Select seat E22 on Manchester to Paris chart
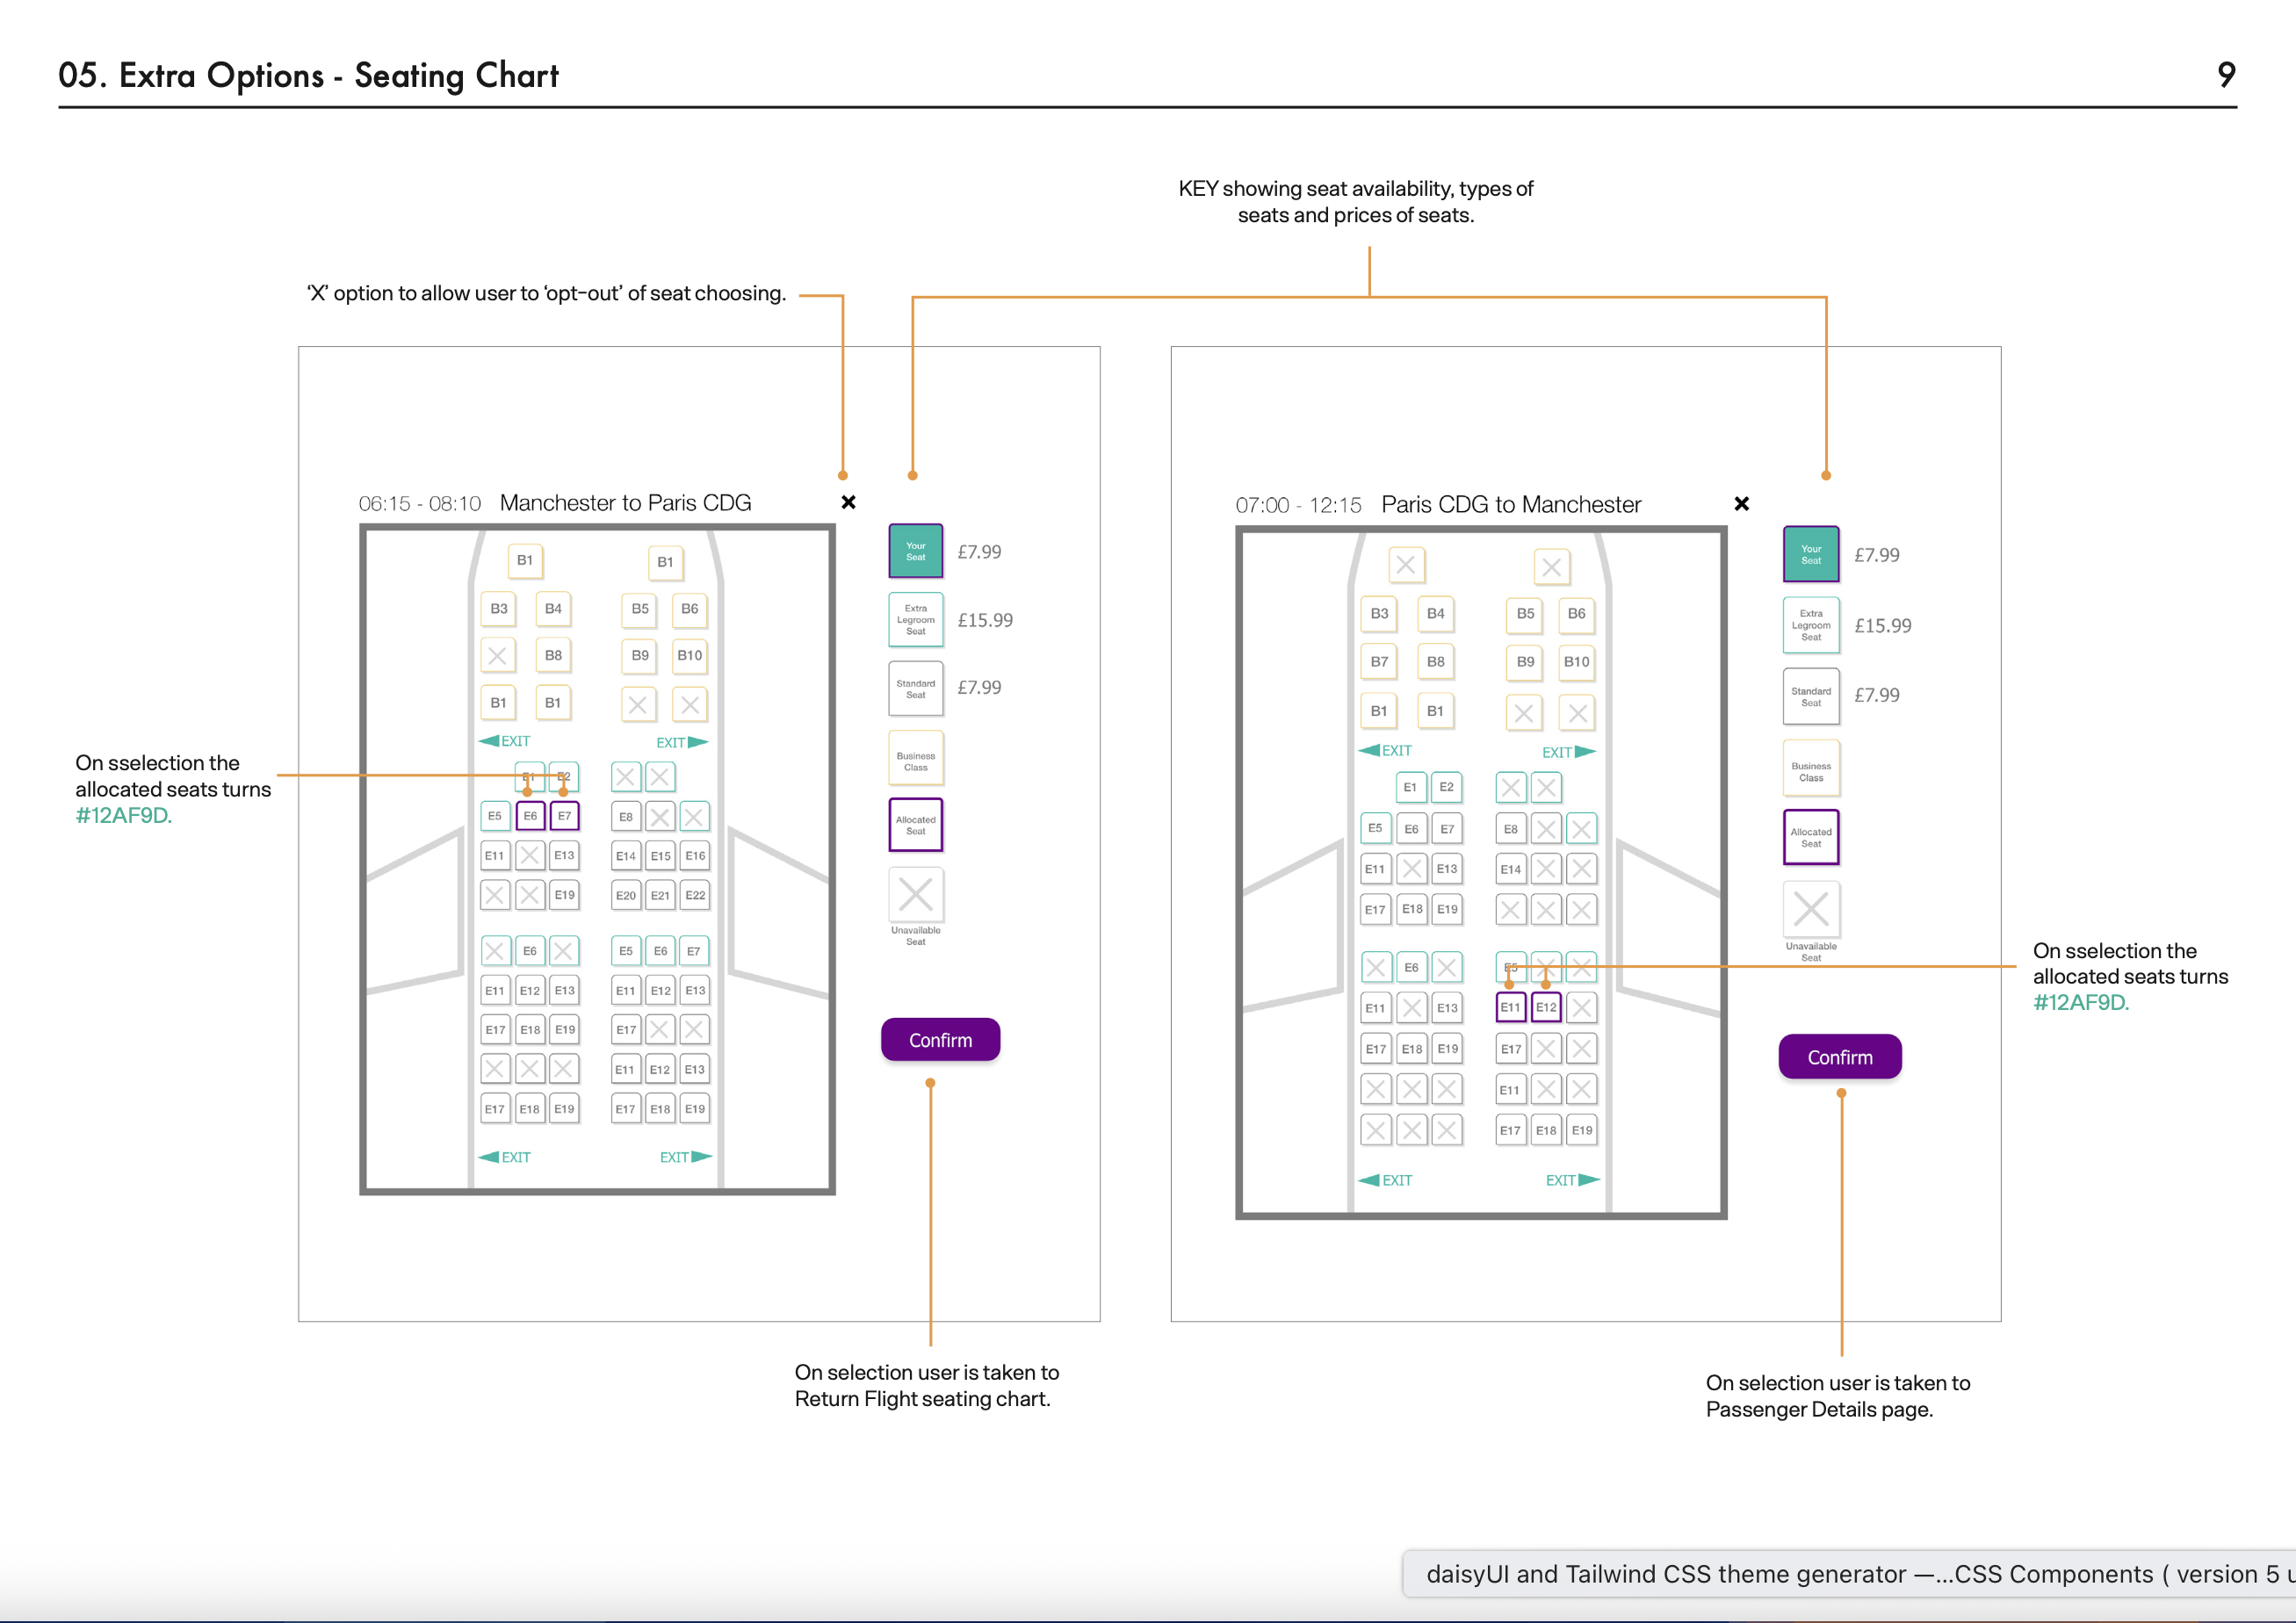 [695, 895]
